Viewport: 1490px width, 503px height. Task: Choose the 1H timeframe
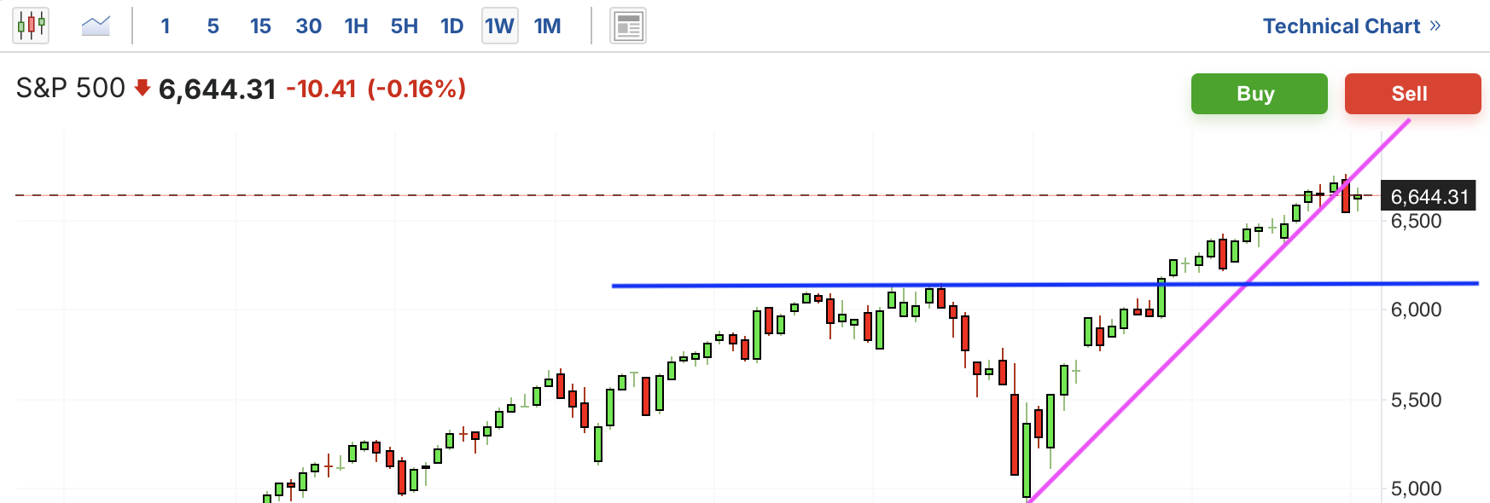pos(356,26)
